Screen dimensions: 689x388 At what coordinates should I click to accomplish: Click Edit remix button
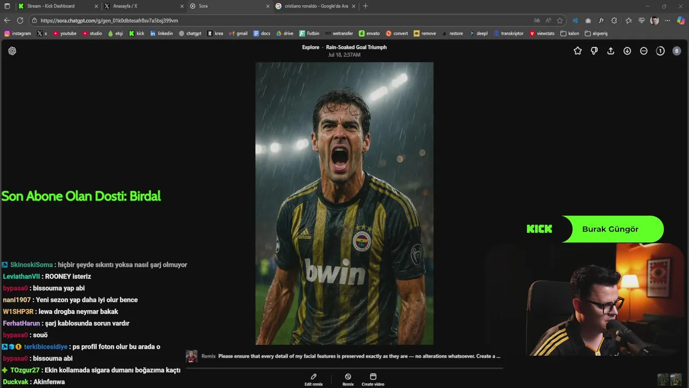[x=313, y=380]
